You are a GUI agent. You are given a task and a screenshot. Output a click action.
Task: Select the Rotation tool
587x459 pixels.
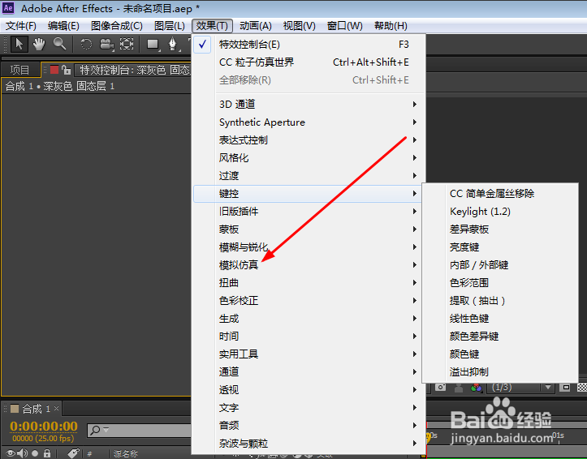(x=86, y=44)
